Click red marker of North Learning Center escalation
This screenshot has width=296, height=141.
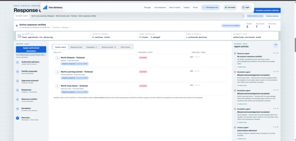(235, 91)
